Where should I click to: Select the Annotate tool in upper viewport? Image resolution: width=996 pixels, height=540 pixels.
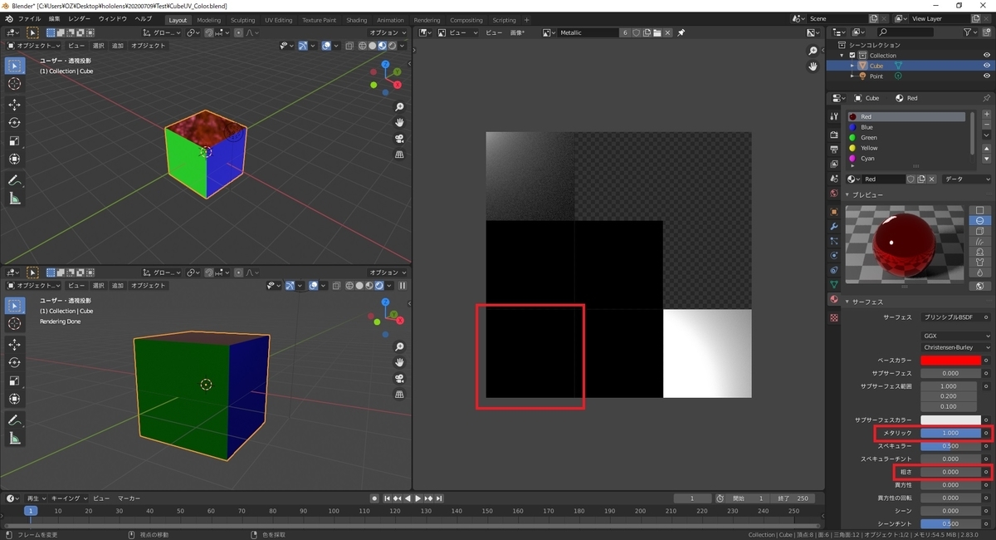(14, 180)
